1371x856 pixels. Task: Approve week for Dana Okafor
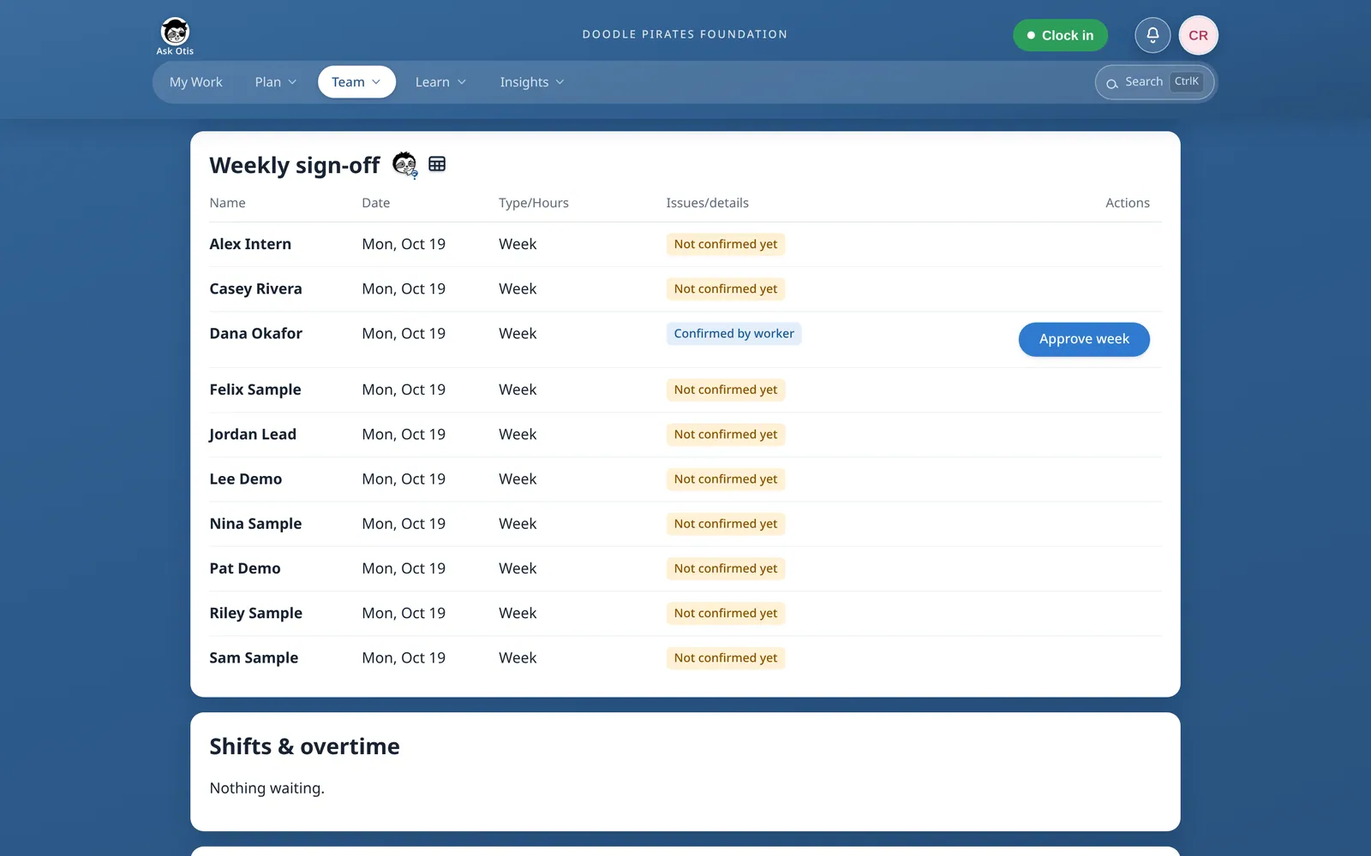coord(1084,339)
